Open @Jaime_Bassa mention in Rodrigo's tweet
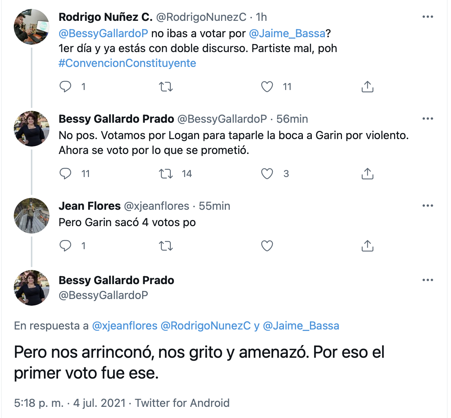The width and height of the screenshot is (451, 418). pyautogui.click(x=287, y=33)
